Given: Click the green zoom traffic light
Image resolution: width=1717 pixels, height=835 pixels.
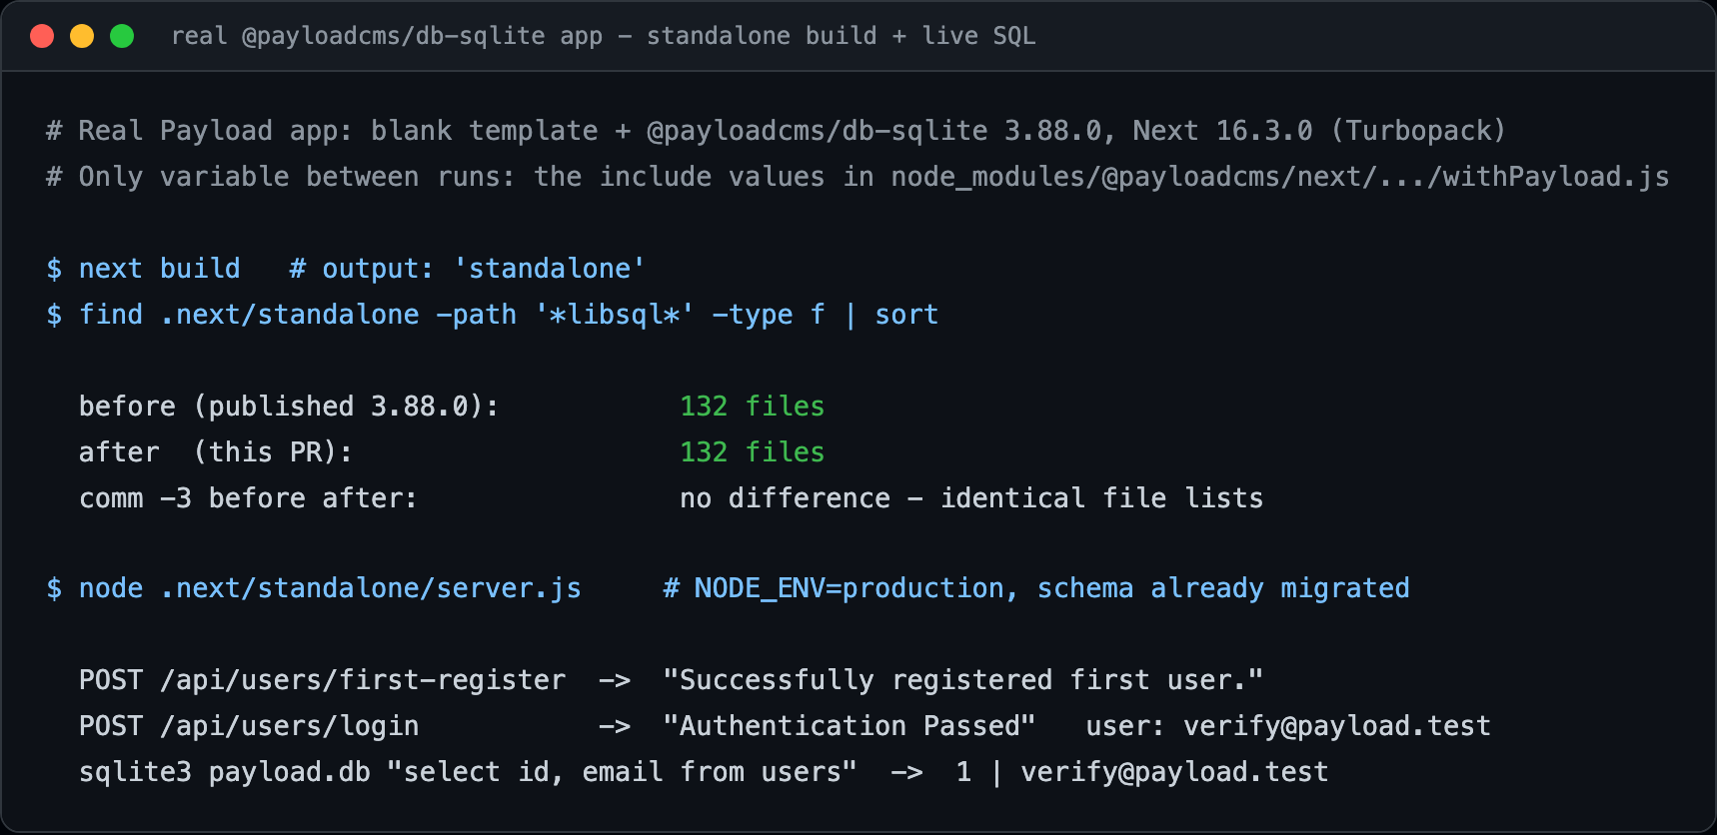Looking at the screenshot, I should pyautogui.click(x=122, y=37).
